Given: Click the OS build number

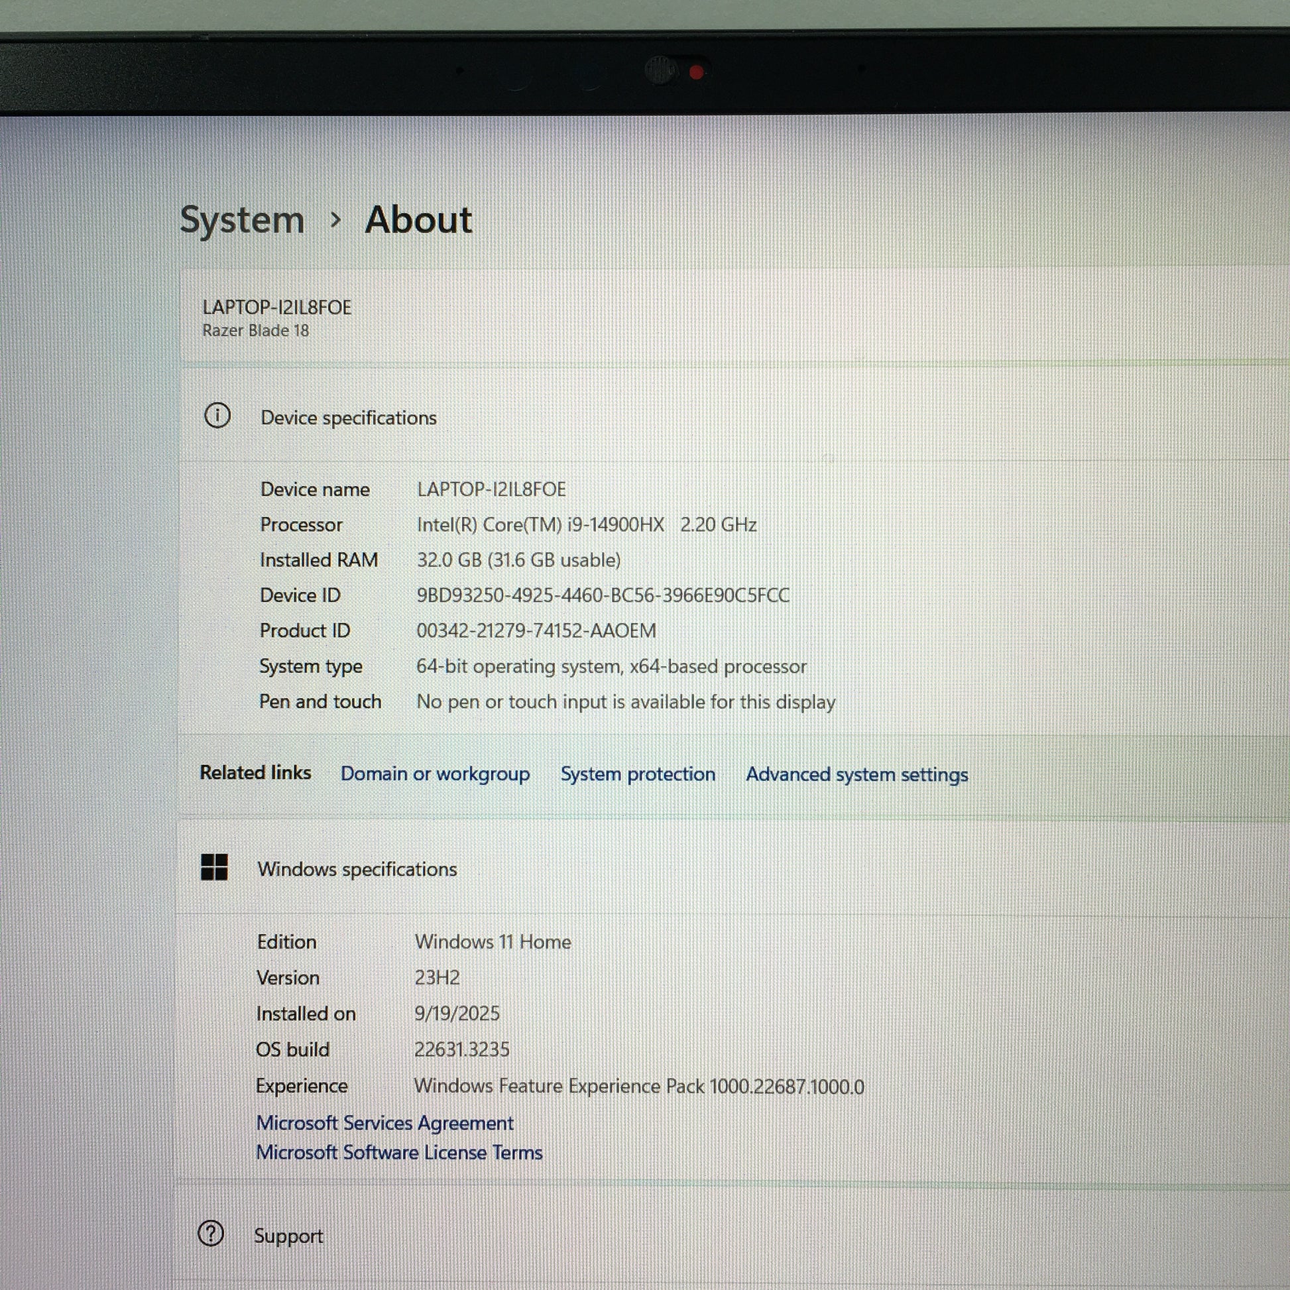Looking at the screenshot, I should point(461,1049).
